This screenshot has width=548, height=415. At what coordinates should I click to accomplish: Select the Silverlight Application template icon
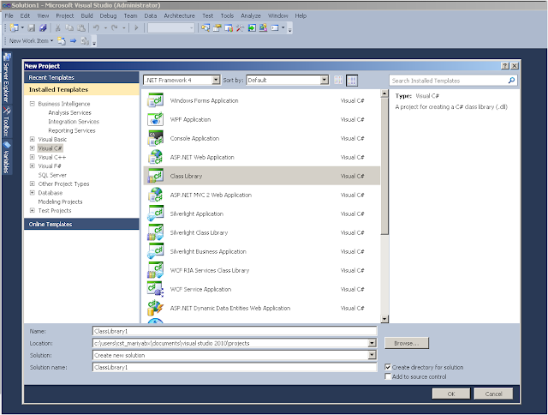tap(156, 214)
